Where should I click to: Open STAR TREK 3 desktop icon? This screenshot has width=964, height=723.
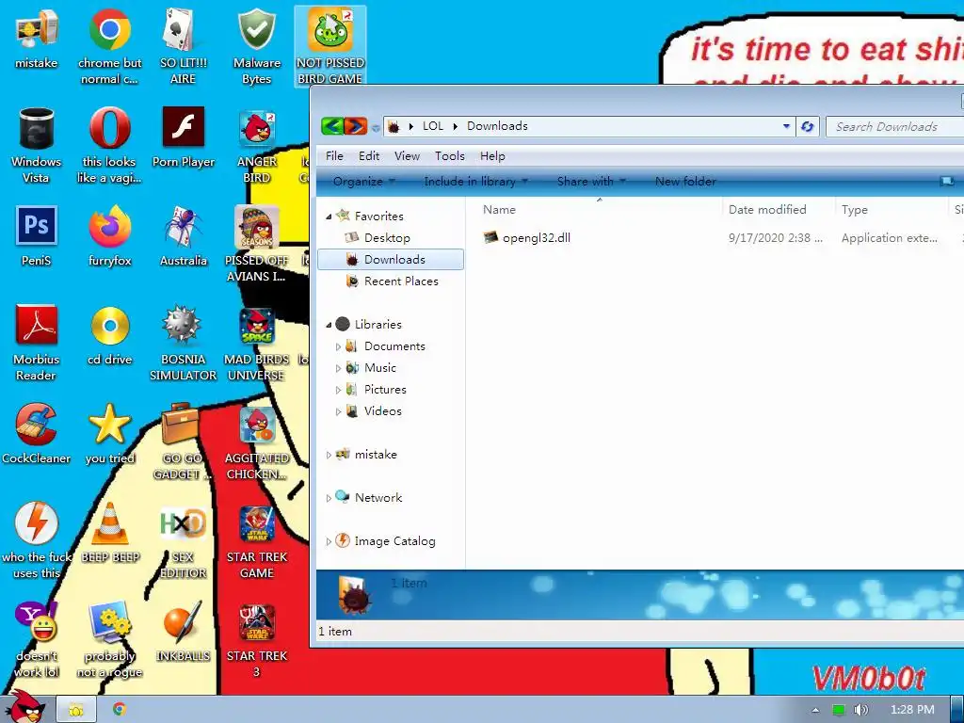click(x=256, y=639)
